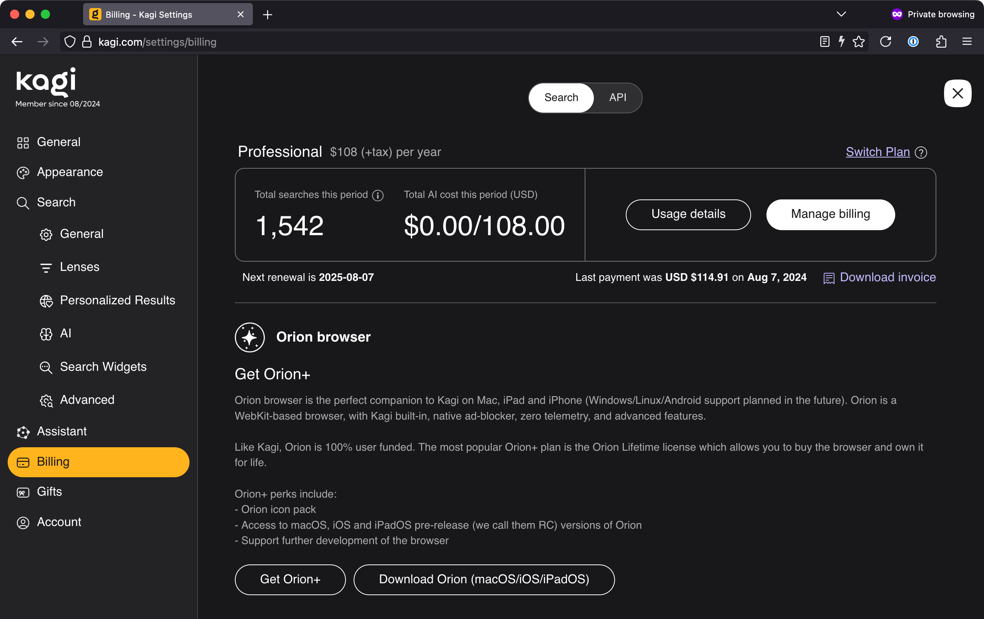Click the browser forward arrow
Screen dimensions: 984x619
[43, 41]
